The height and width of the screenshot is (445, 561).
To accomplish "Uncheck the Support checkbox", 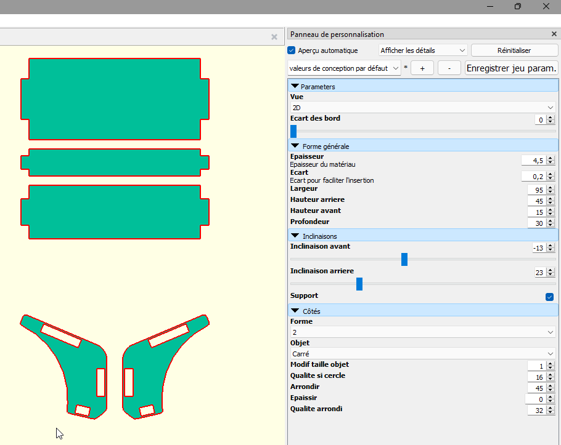I will tap(549, 297).
